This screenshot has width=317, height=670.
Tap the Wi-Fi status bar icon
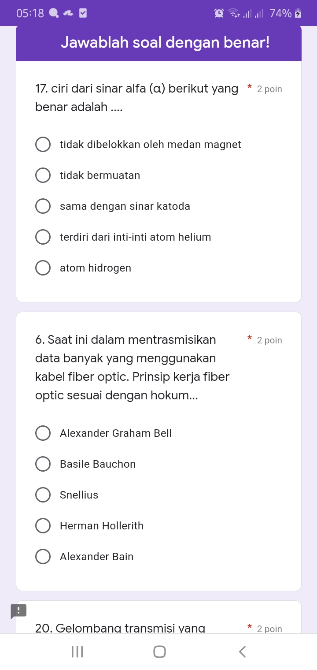click(x=233, y=13)
